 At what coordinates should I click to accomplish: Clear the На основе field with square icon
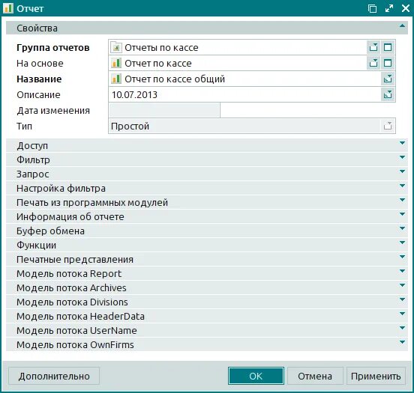[388, 64]
